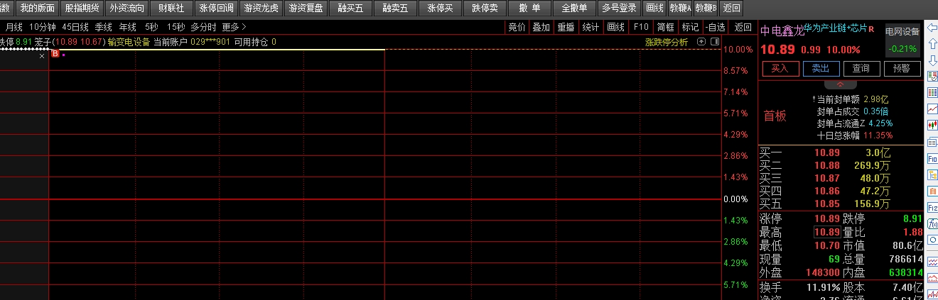This screenshot has width=938, height=300.
Task: Click 返回 in the chart toolbar
Action: coord(743,27)
